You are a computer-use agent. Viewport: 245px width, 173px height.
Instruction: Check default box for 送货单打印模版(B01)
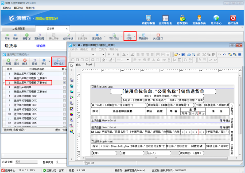[64, 96]
